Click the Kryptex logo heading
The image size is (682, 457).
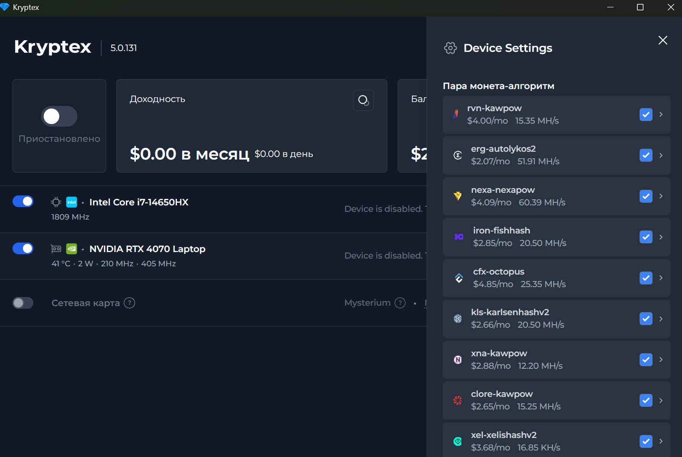coord(53,47)
